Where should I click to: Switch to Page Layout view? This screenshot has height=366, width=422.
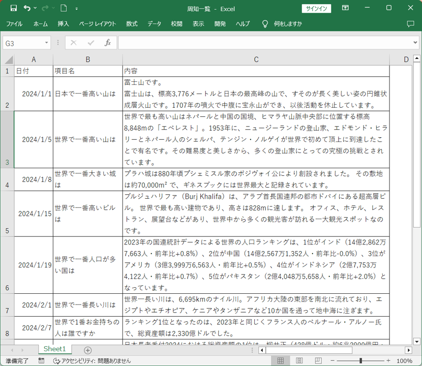tap(299, 361)
